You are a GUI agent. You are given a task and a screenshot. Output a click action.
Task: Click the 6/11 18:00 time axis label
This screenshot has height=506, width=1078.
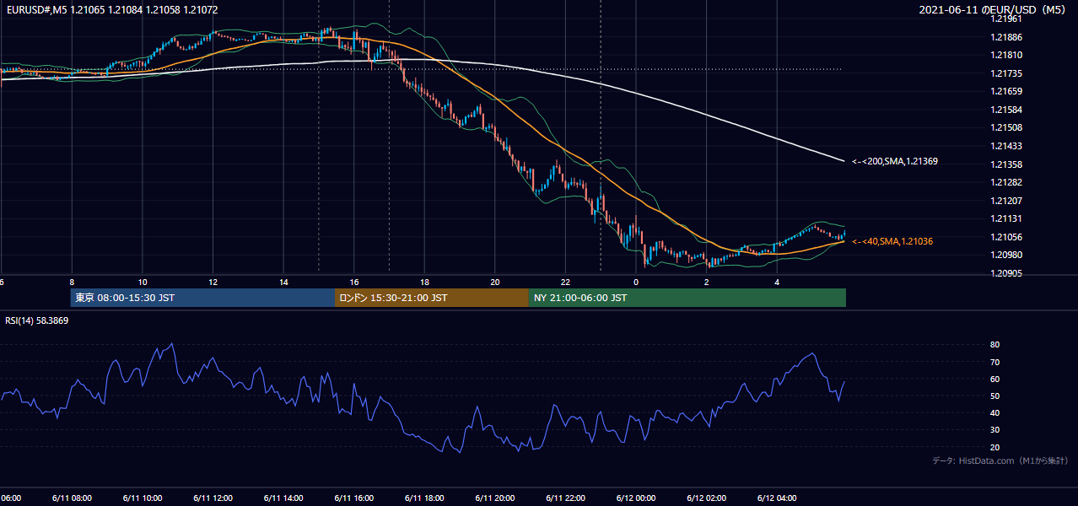click(424, 498)
